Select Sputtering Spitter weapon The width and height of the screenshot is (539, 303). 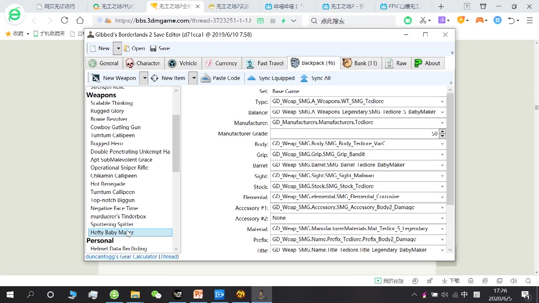tap(112, 224)
